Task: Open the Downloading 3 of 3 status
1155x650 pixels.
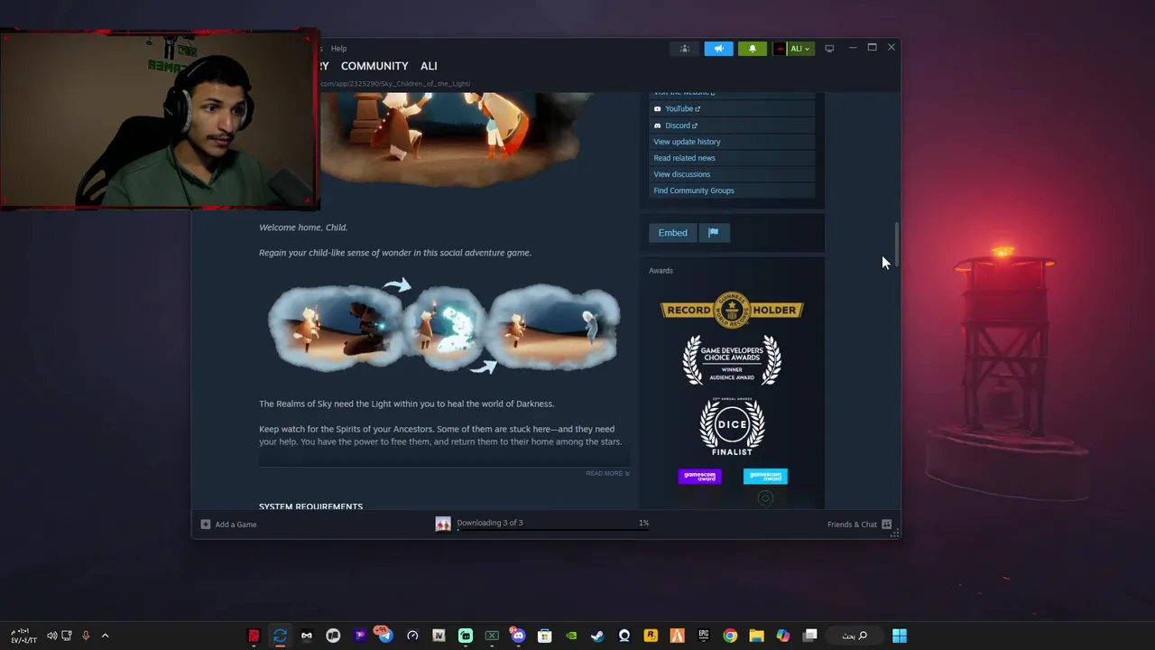Action: [489, 523]
